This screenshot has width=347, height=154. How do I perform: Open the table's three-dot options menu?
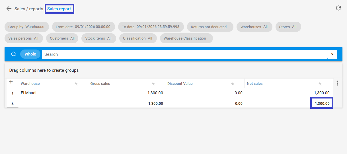(337, 83)
